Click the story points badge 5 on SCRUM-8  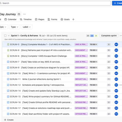click(x=109, y=50)
